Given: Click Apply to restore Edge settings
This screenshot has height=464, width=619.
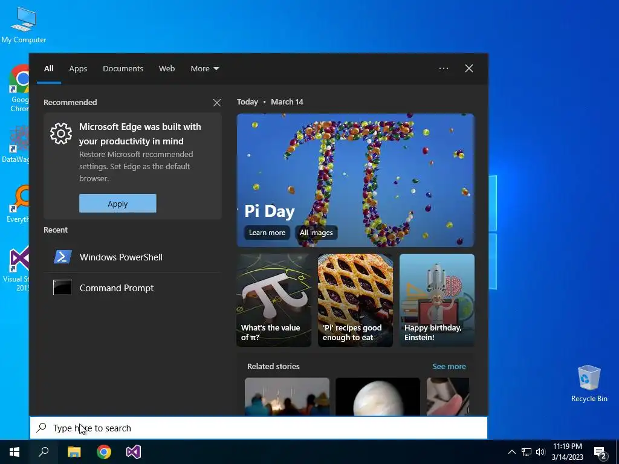Looking at the screenshot, I should (x=118, y=204).
